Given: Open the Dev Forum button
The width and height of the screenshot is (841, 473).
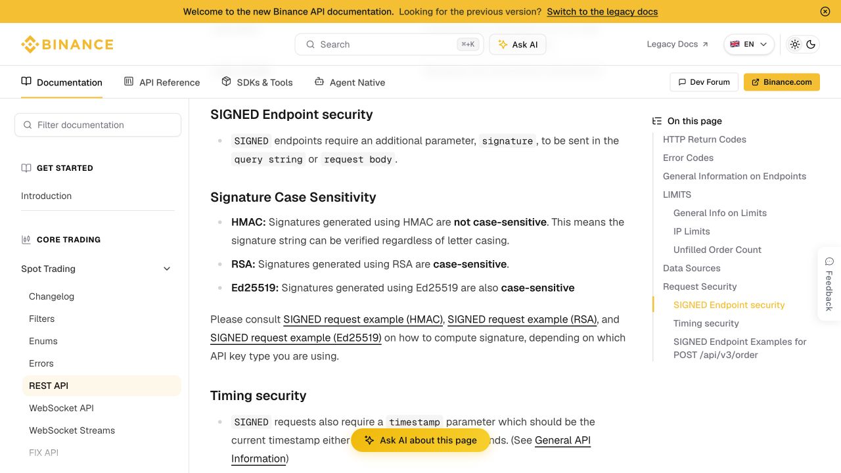Looking at the screenshot, I should 704,82.
